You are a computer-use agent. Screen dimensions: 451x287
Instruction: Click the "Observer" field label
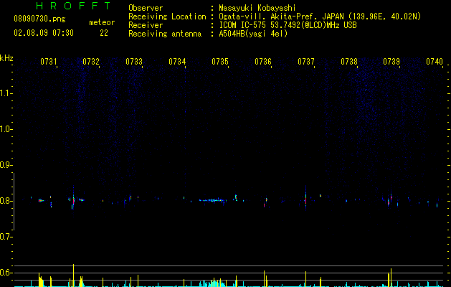coord(146,8)
